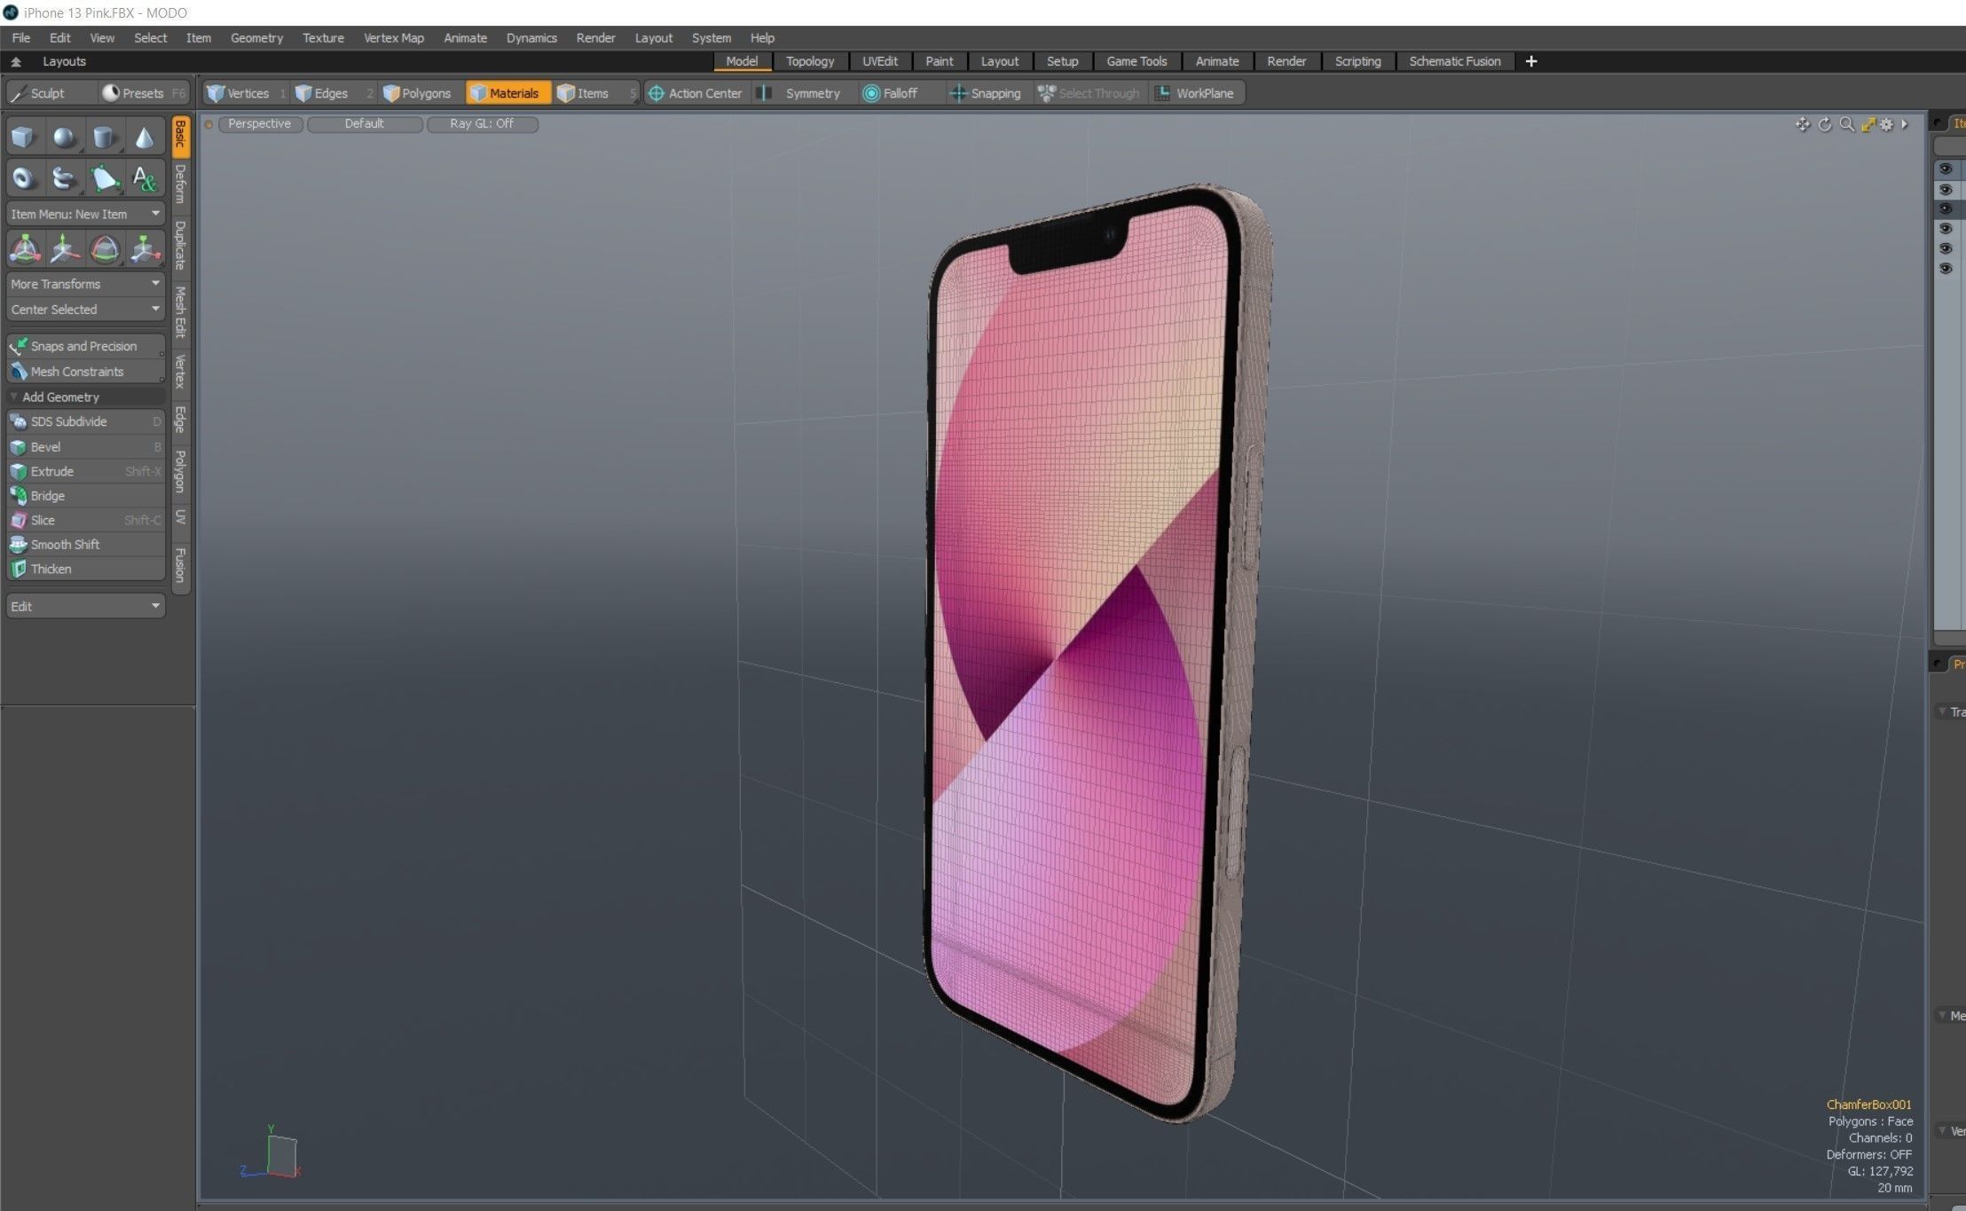Click Mesh Constraints button

pos(86,372)
